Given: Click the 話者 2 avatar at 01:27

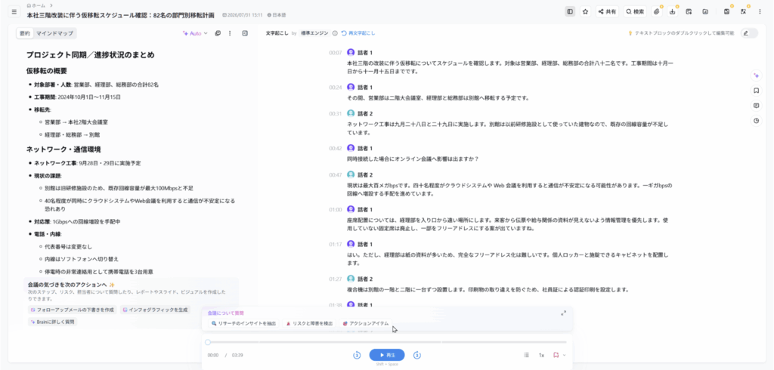Looking at the screenshot, I should (x=351, y=279).
